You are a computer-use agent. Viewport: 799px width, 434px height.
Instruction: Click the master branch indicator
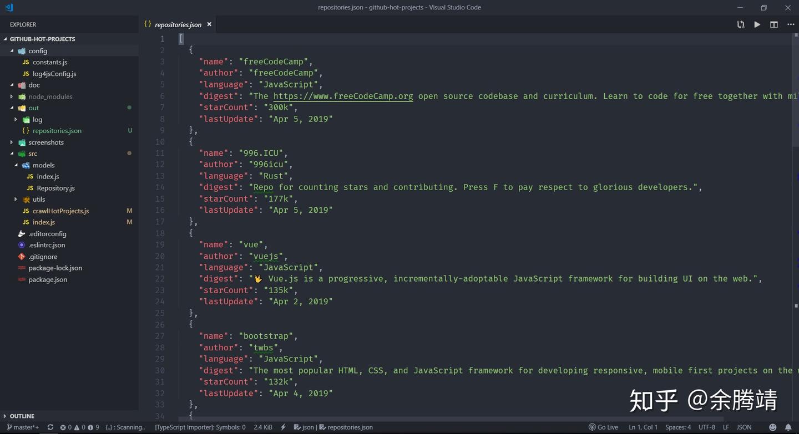tap(22, 427)
